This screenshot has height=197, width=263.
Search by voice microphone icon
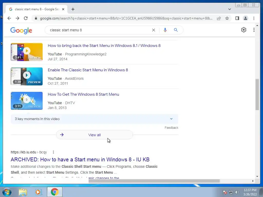[x=165, y=30]
